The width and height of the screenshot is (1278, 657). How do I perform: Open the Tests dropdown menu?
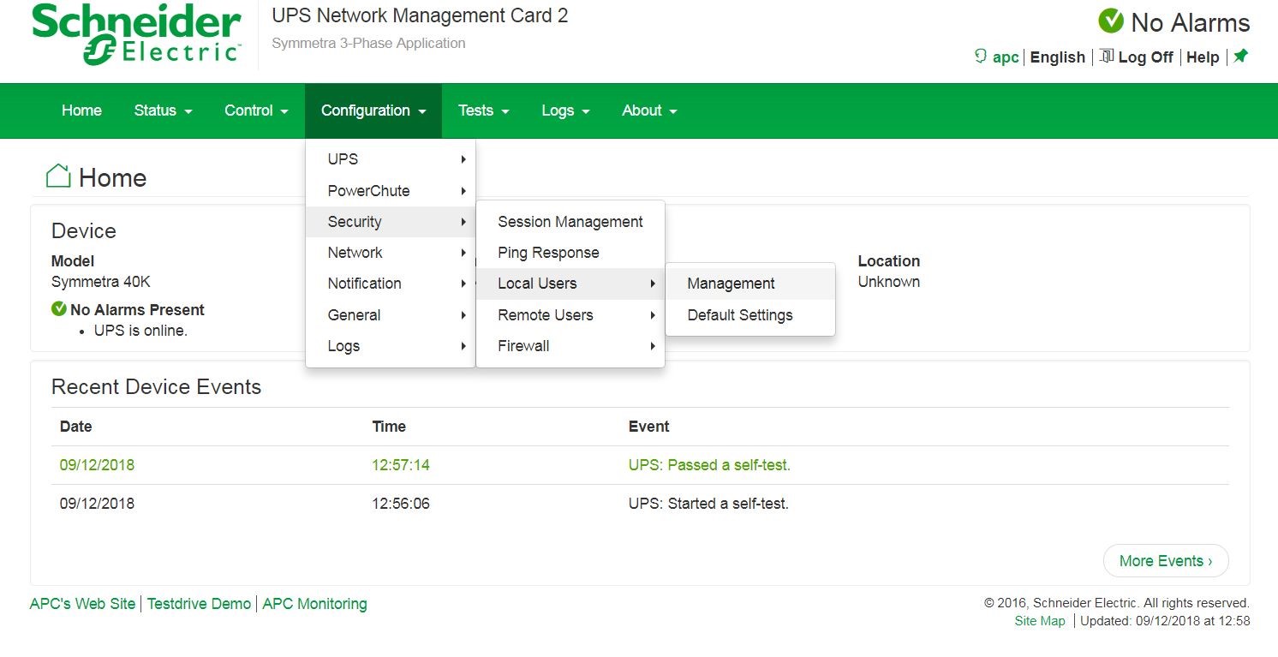pyautogui.click(x=484, y=110)
